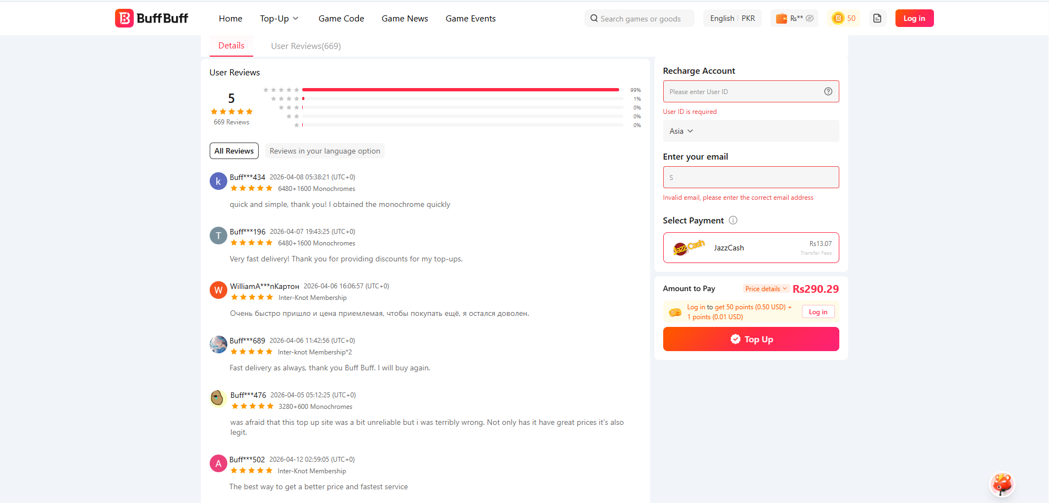
Task: Click the Select Payment info icon
Action: (x=734, y=220)
